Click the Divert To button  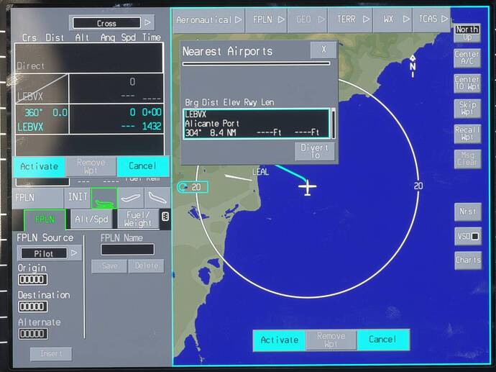314,151
